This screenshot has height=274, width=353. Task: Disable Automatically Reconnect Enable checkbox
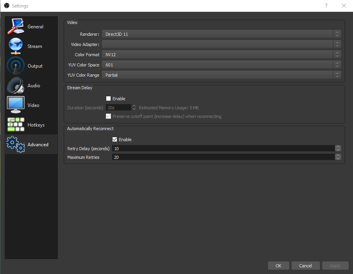115,140
